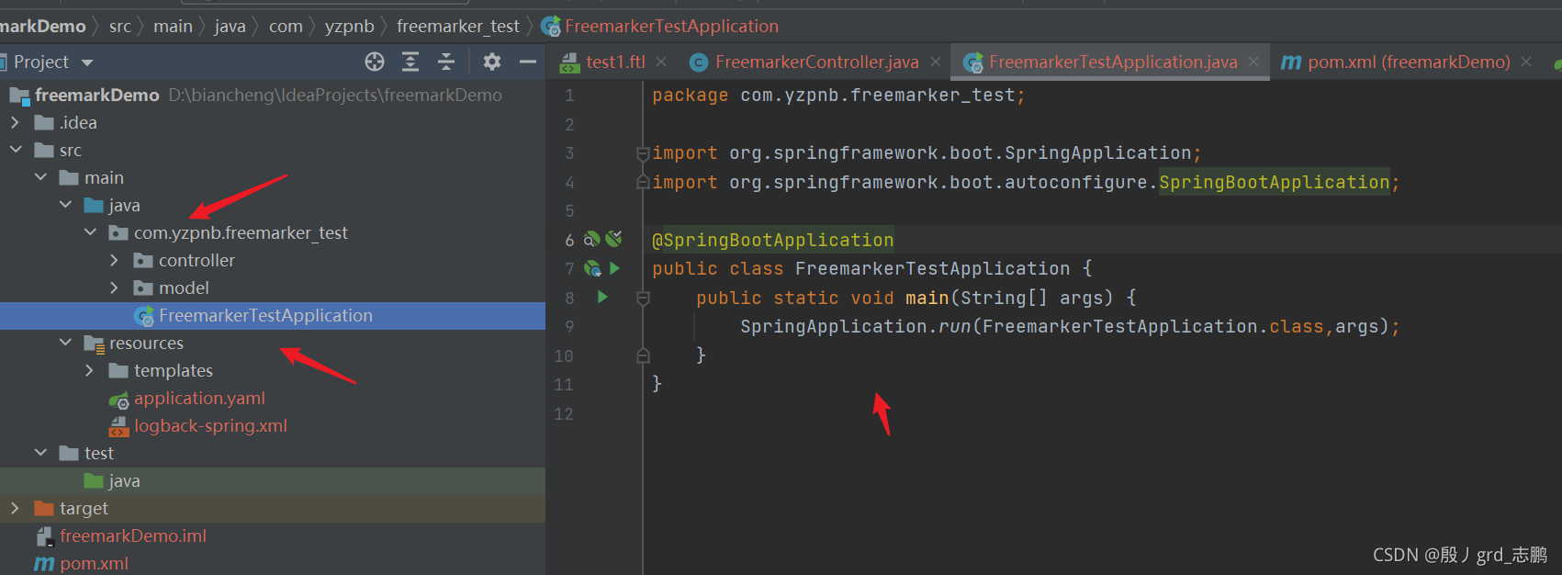Collapse the java source folder under main

point(65,205)
